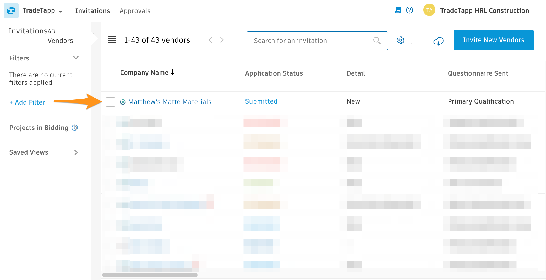Click the 1-43 of 43 vendors count
This screenshot has height=280, width=546.
click(157, 40)
